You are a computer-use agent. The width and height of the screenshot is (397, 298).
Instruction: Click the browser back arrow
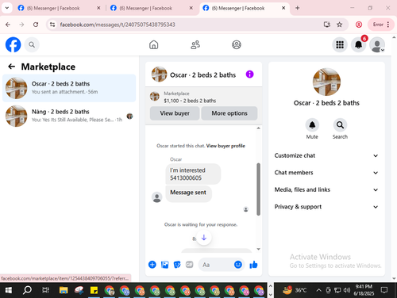[8, 25]
